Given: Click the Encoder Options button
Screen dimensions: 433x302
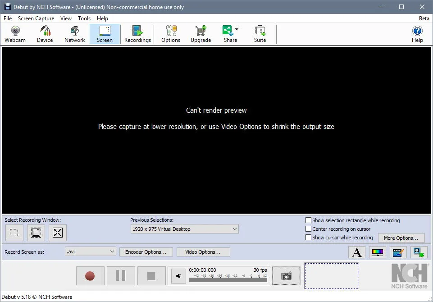Looking at the screenshot, I should 146,252.
